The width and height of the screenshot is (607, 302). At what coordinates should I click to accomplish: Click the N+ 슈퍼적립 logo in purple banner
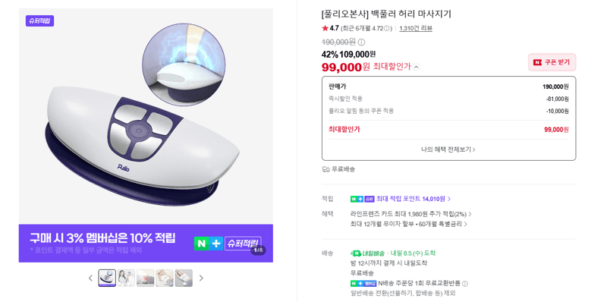228,243
